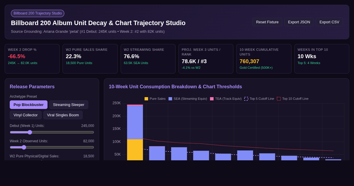Click the Reset Fixture button

tap(267, 22)
